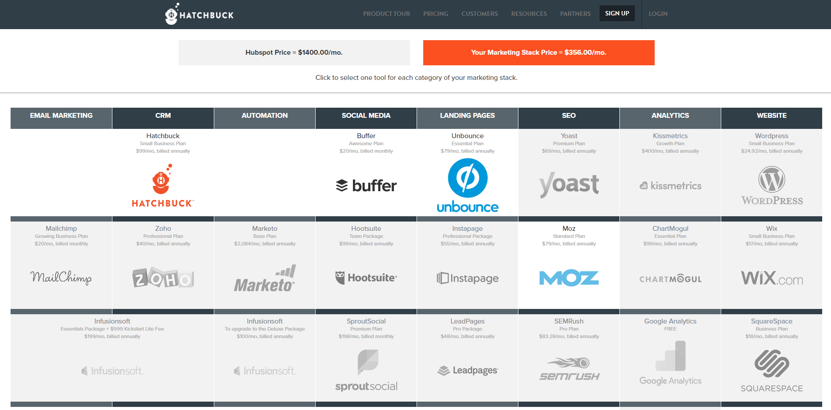Click the '$48/mo, billed annually' LeadPages price
Image resolution: width=831 pixels, height=410 pixels.
pos(467,336)
